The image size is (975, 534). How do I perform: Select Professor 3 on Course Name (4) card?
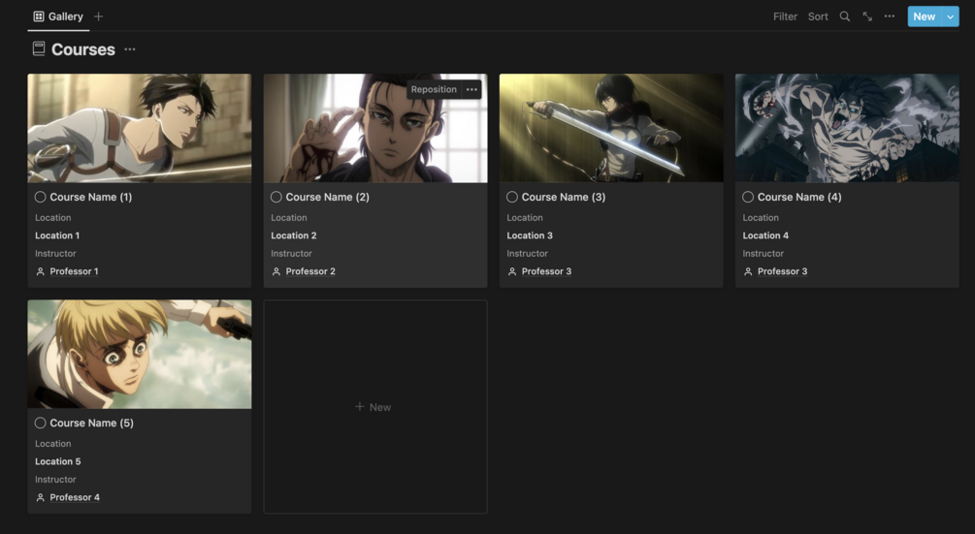pyautogui.click(x=782, y=271)
